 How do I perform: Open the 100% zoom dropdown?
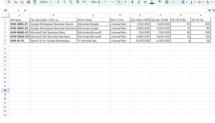pyautogui.click(x=45, y=2)
